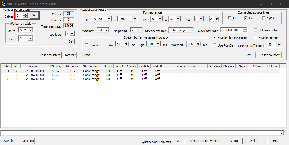
Task: Click the Clients count value 33
Action: pos(69,14)
